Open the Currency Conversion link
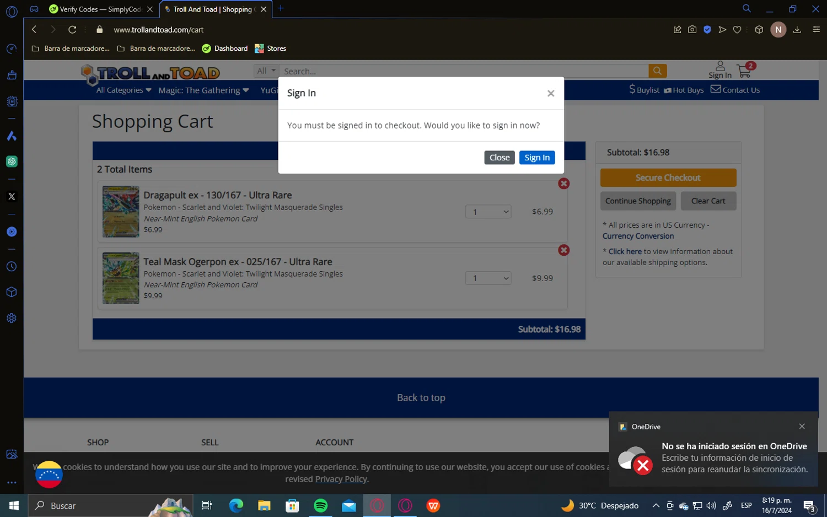This screenshot has width=827, height=517. 638,236
